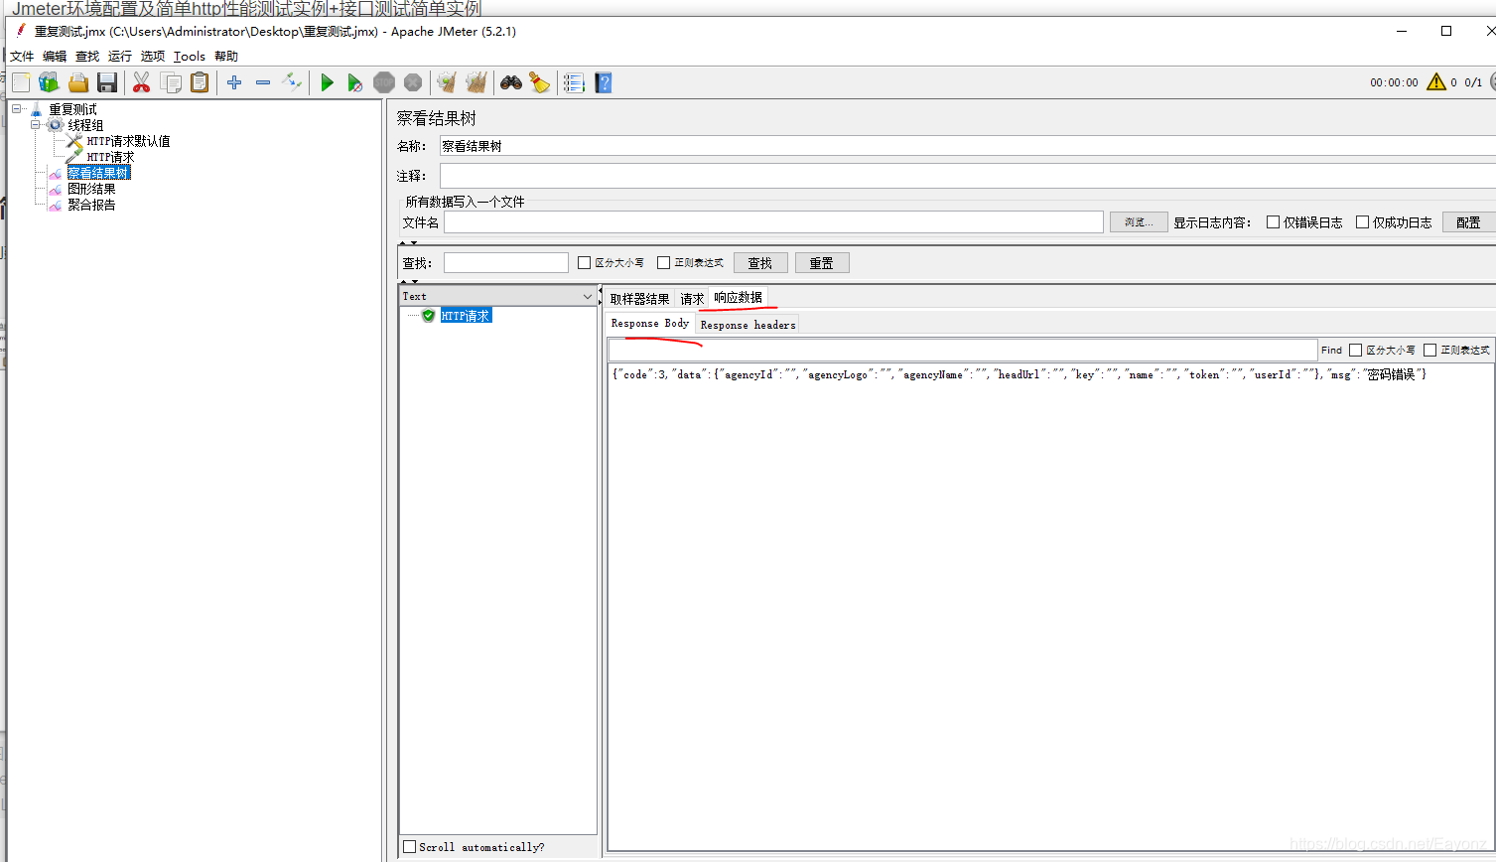
Task: Click the 文件名 input field
Action: point(773,222)
